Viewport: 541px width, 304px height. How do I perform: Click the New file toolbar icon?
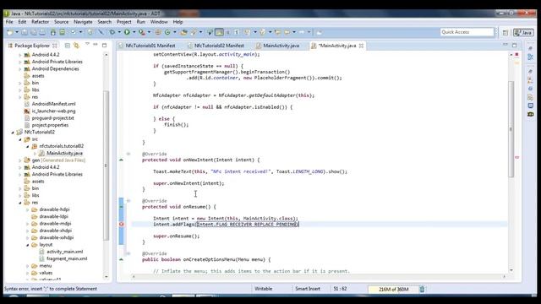9,32
